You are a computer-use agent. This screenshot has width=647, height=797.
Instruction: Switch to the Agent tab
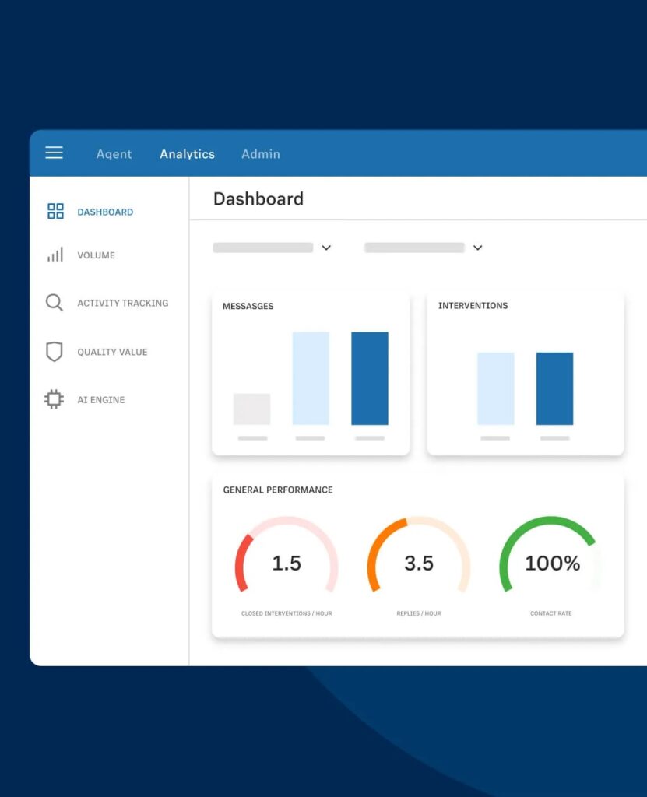[114, 154]
